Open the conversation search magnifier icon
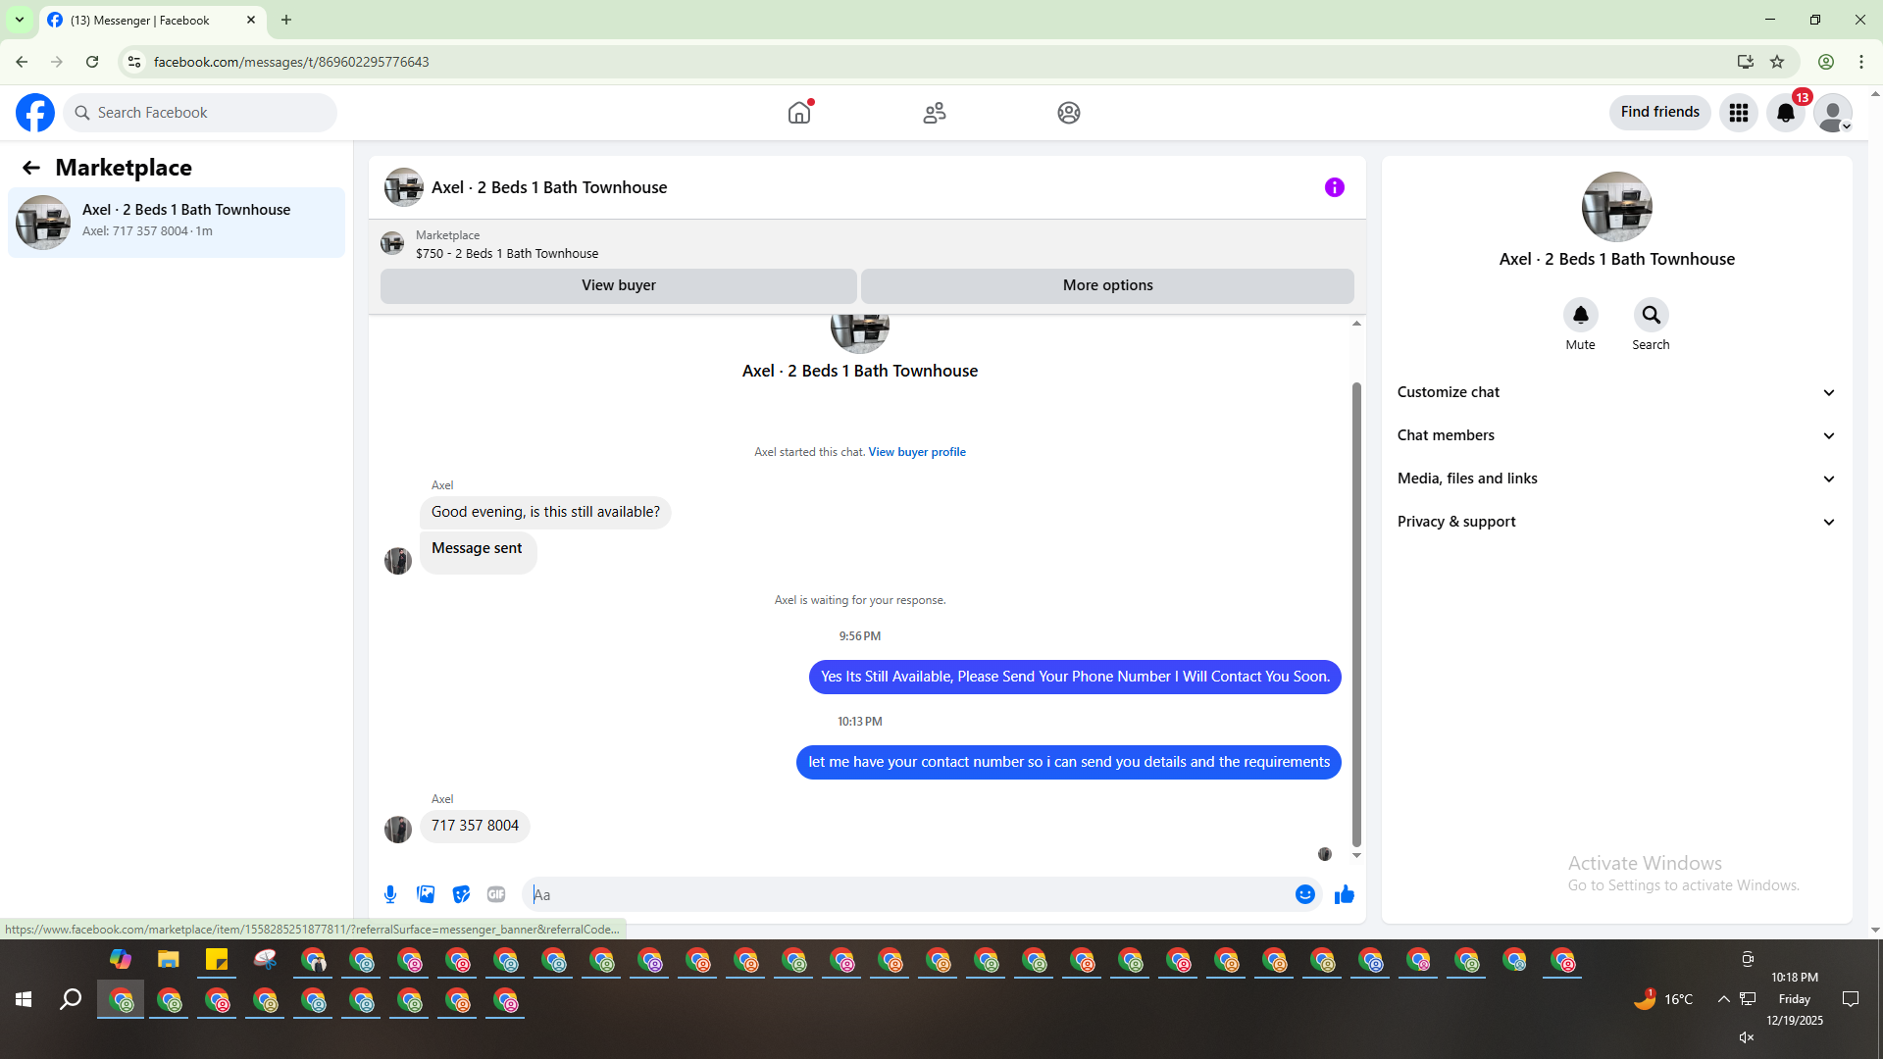This screenshot has height=1059, width=1883. point(1651,316)
